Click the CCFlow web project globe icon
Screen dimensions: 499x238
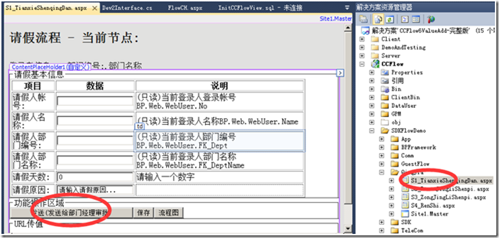tap(376, 64)
